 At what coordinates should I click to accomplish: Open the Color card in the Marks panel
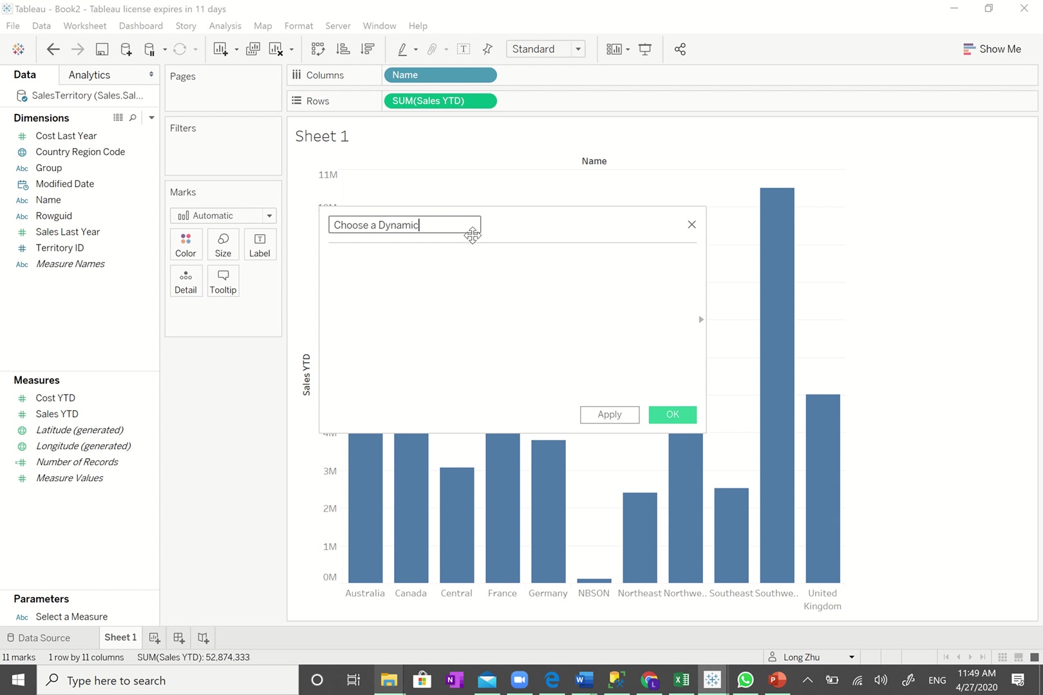185,244
